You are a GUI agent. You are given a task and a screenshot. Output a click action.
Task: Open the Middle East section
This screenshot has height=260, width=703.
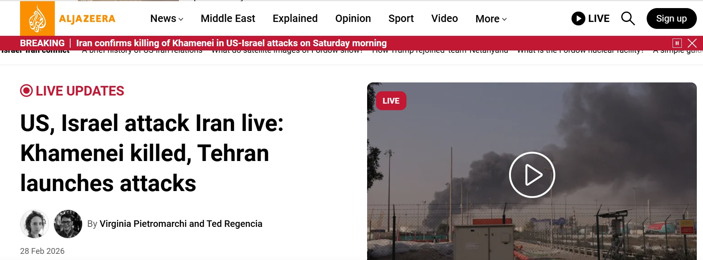click(228, 18)
